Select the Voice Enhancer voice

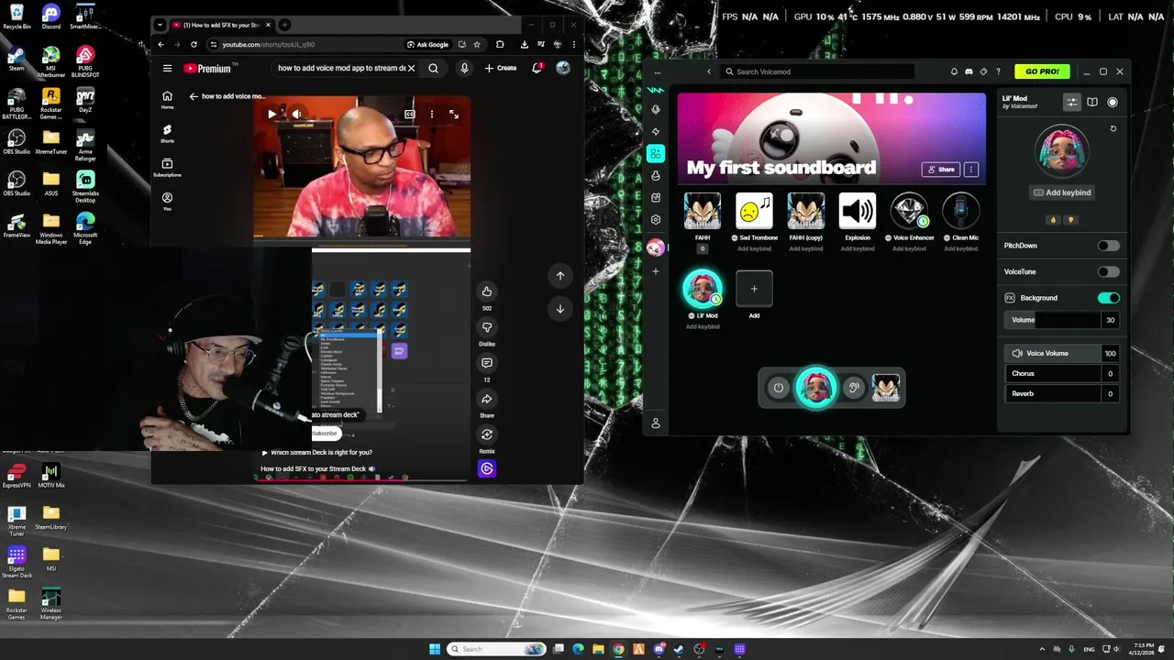click(x=909, y=211)
